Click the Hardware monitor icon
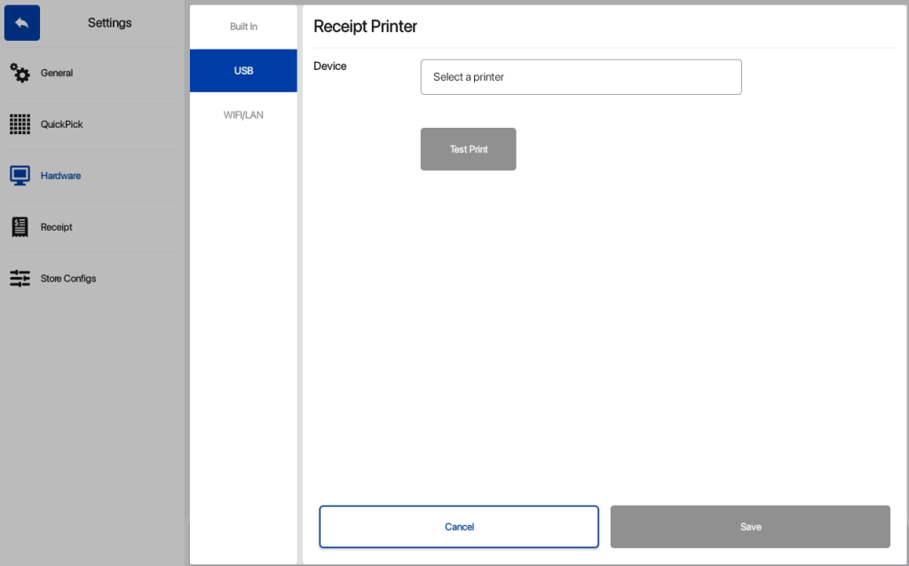 pos(20,176)
